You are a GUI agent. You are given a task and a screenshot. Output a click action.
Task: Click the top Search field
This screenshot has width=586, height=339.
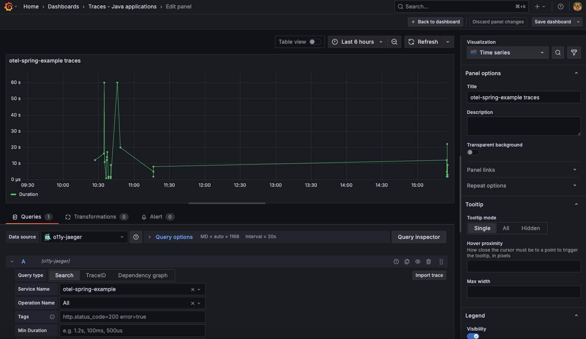pos(461,7)
